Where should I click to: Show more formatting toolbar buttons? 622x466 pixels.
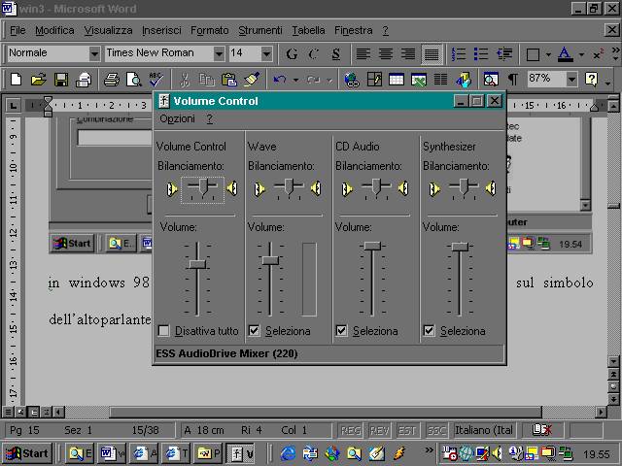(x=615, y=54)
